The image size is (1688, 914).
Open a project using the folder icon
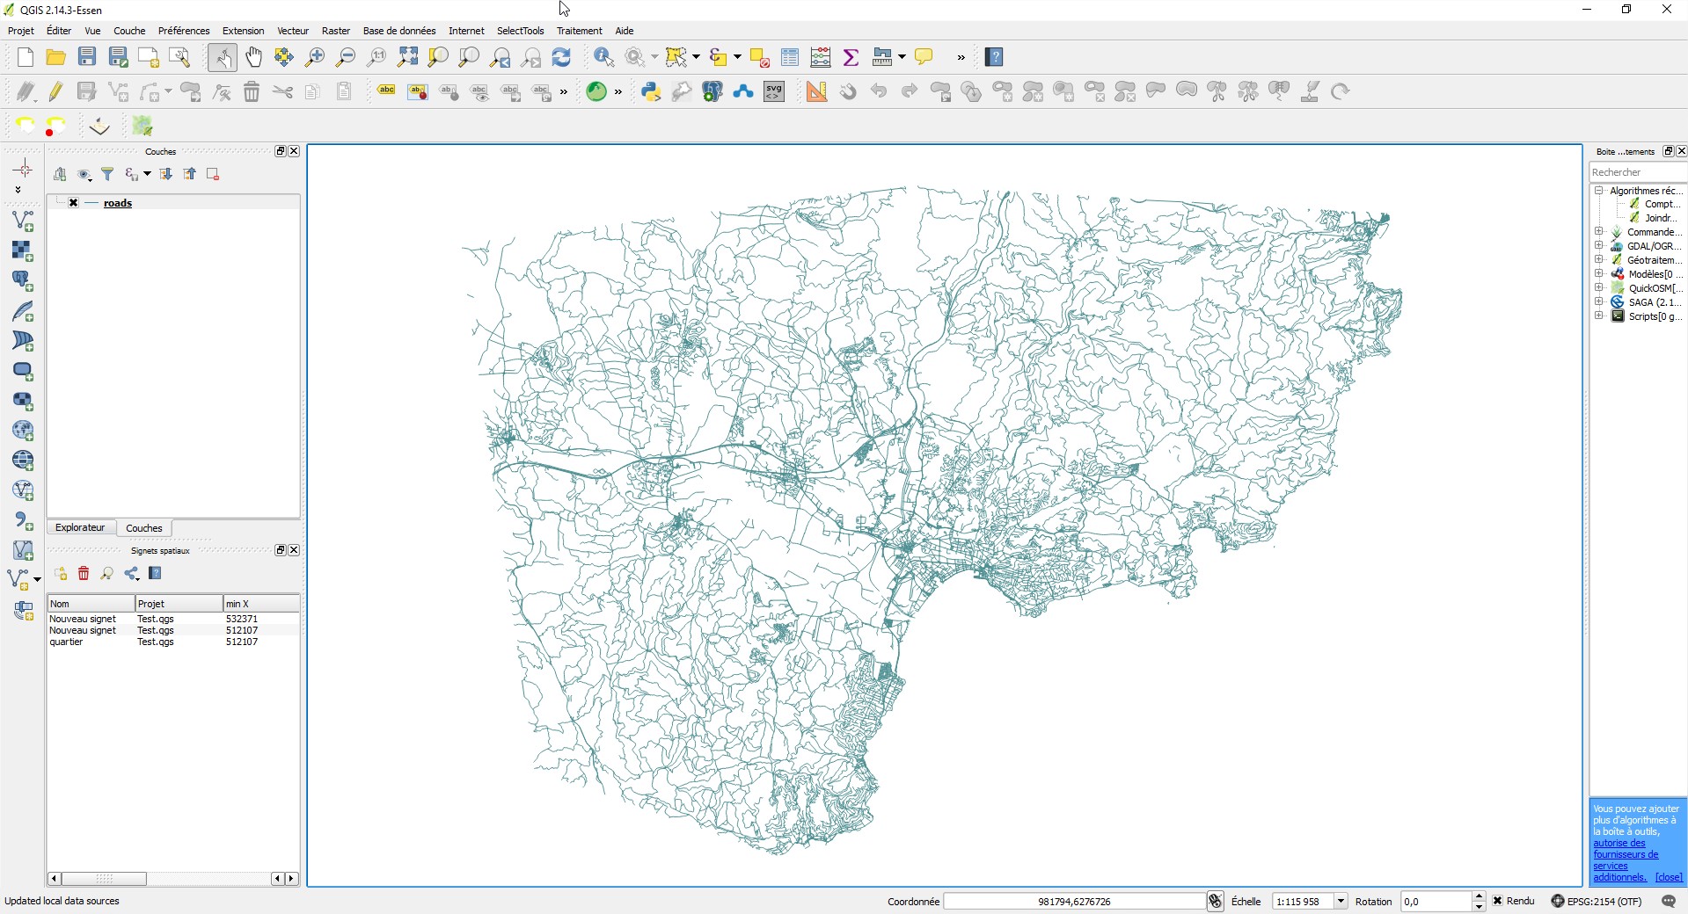55,57
